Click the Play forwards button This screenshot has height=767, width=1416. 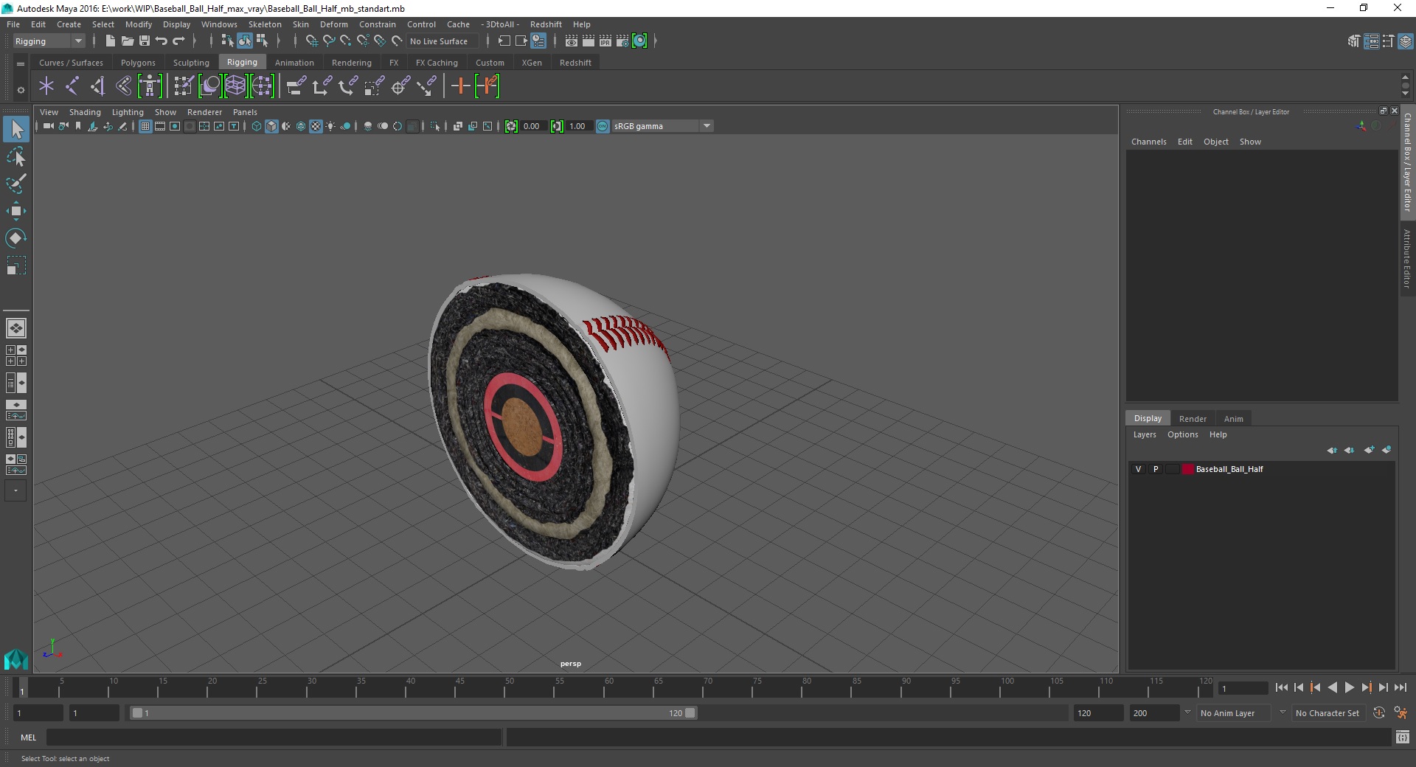(x=1349, y=687)
